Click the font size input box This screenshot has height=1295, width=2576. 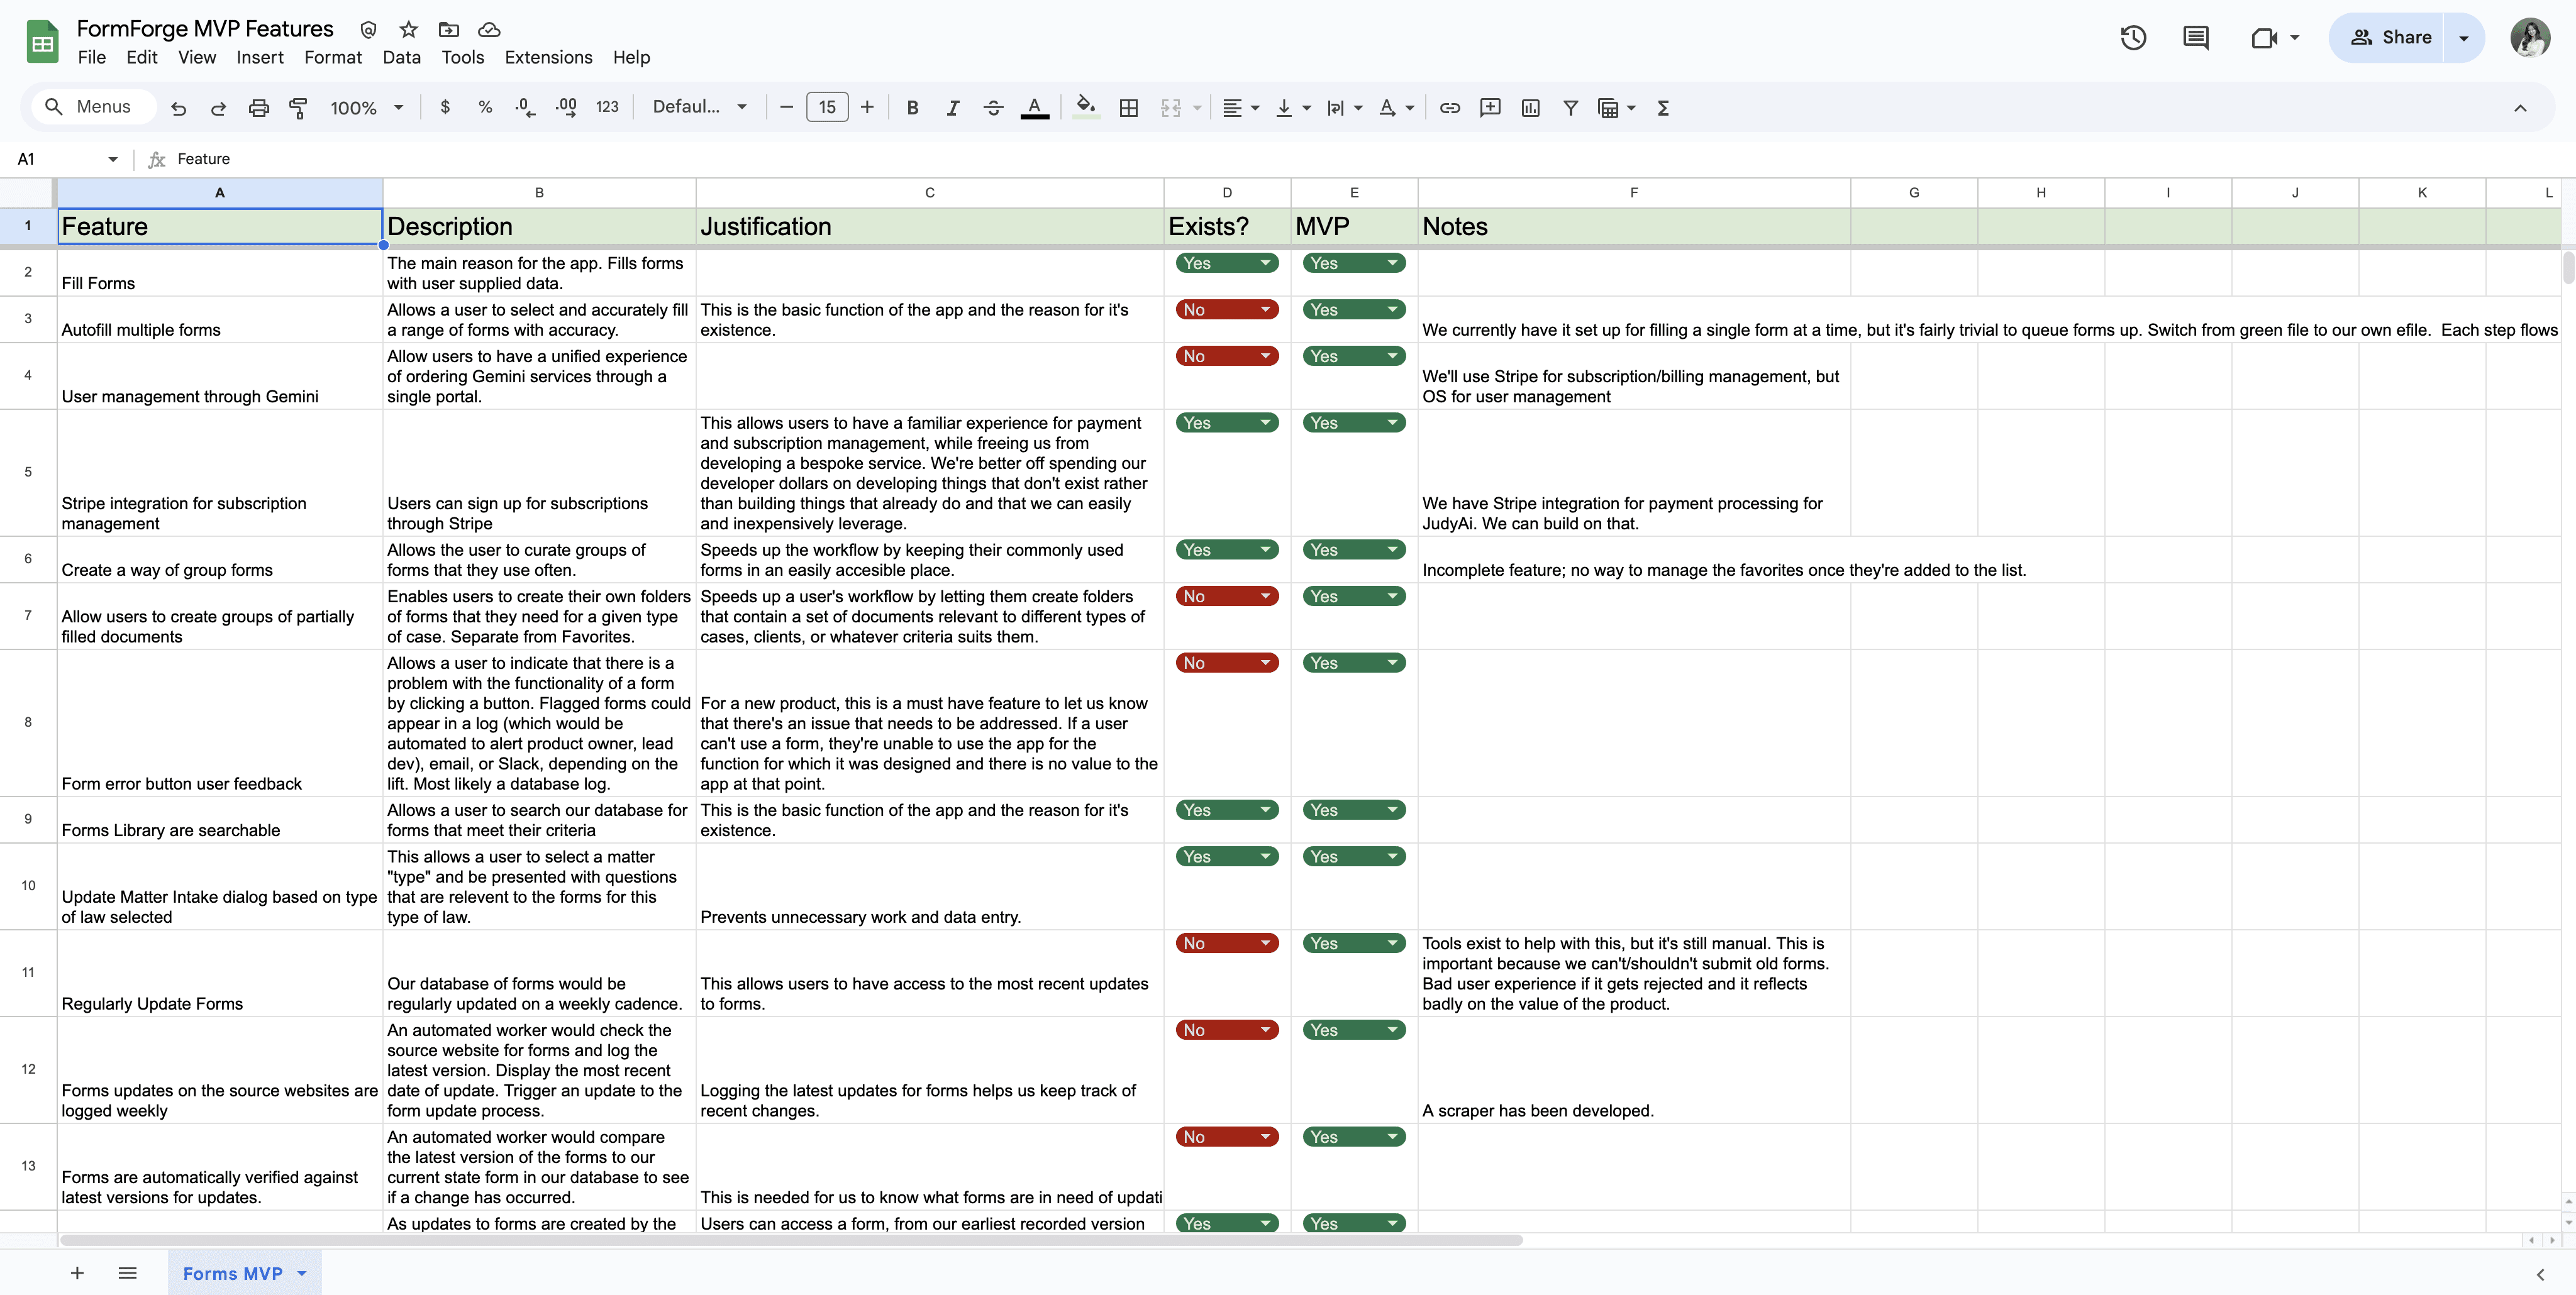(826, 107)
